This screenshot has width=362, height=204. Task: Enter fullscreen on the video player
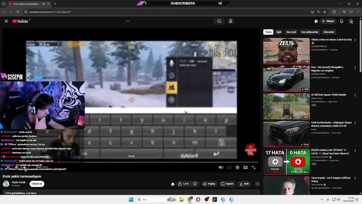(254, 167)
